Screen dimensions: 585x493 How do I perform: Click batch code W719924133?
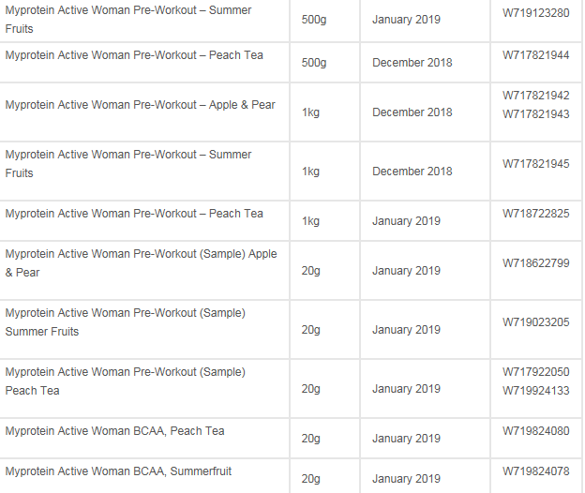(x=535, y=391)
